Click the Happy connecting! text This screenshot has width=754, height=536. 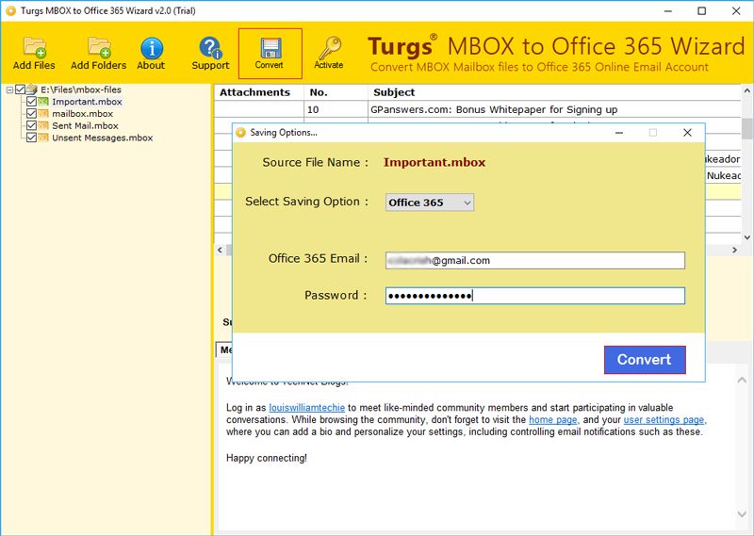(x=267, y=458)
